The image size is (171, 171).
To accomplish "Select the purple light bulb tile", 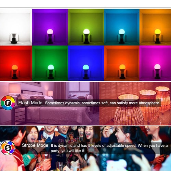I will (x=50, y=27).
